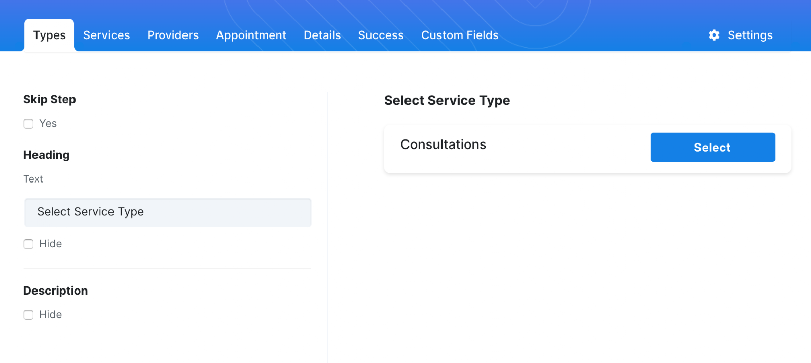The height and width of the screenshot is (363, 811).
Task: Select the Appointment tab
Action: [251, 35]
